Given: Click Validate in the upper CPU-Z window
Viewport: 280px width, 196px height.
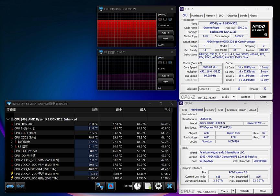Looking at the screenshot, I should (245, 97).
